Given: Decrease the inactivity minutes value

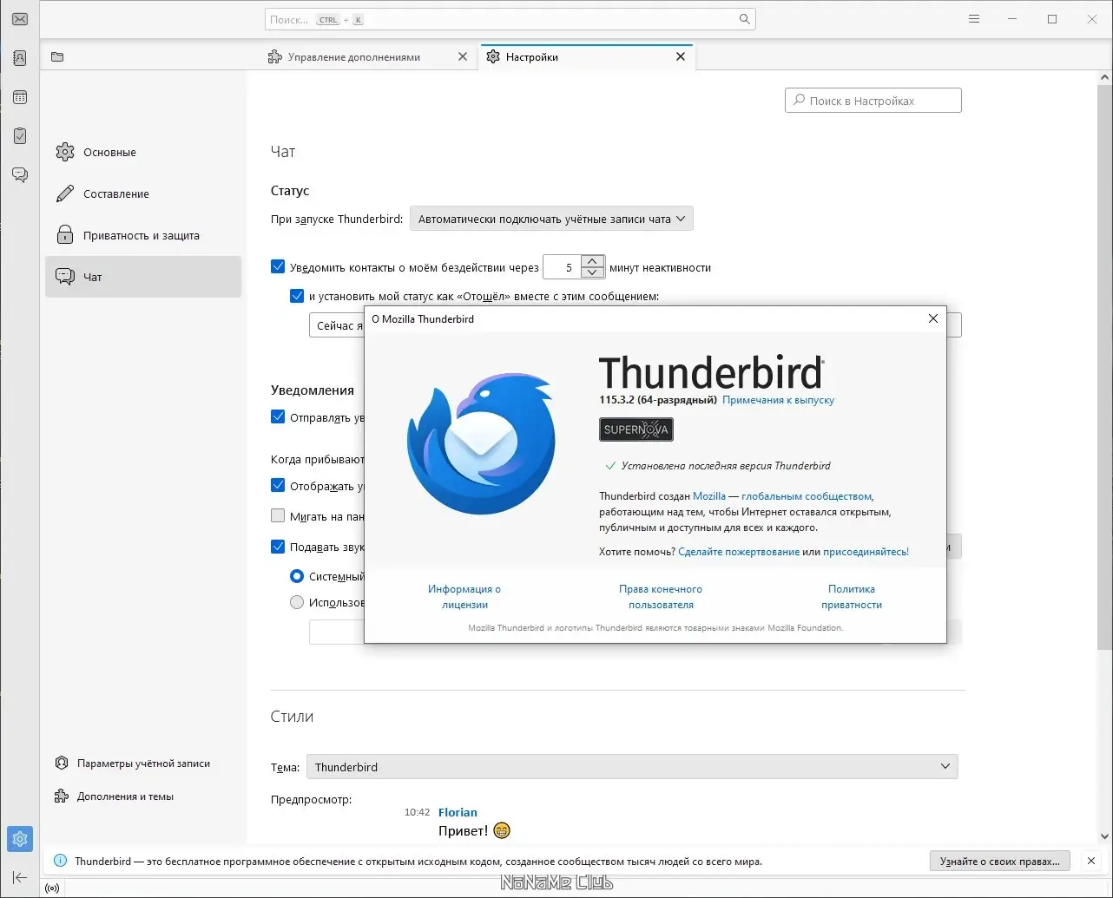Looking at the screenshot, I should tap(592, 272).
